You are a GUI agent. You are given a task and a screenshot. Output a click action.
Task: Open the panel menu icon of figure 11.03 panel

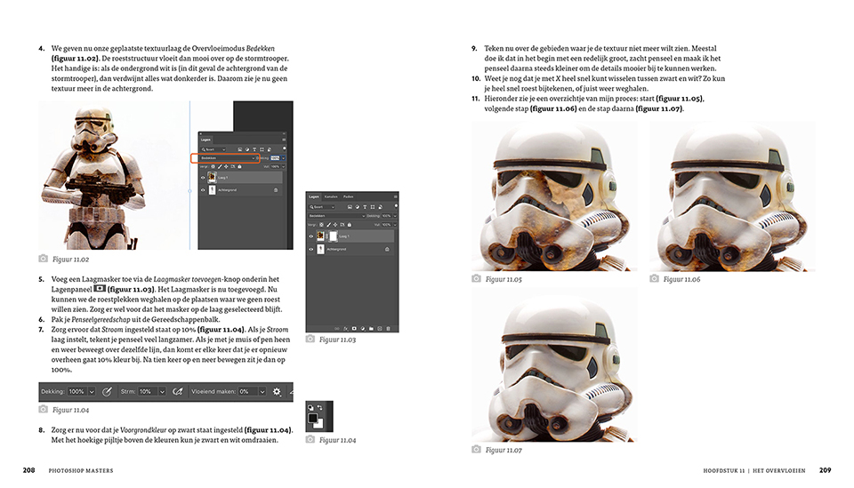point(395,197)
